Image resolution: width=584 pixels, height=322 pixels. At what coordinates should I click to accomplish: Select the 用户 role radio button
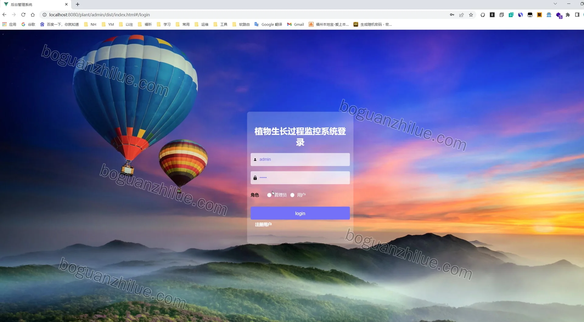[292, 195]
